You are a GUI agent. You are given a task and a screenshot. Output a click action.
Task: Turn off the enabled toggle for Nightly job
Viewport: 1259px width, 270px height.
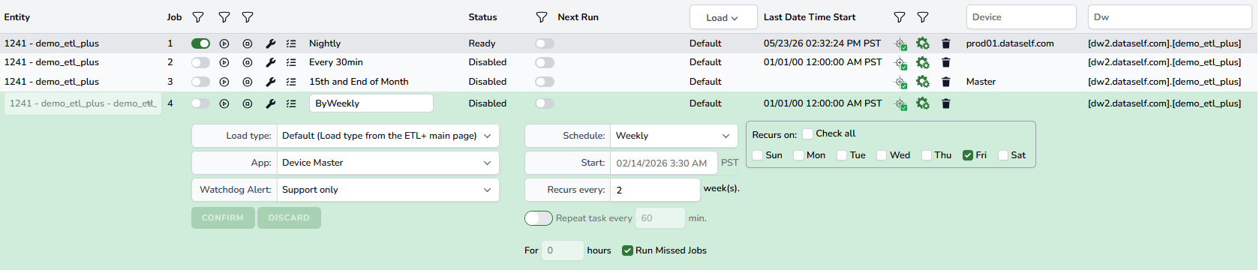click(200, 43)
